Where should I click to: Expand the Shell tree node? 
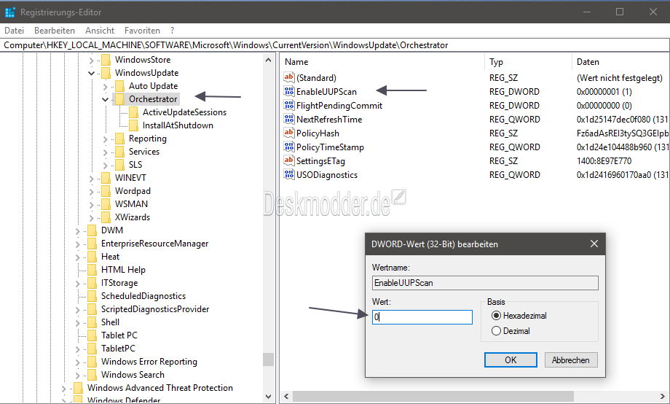[x=78, y=322]
